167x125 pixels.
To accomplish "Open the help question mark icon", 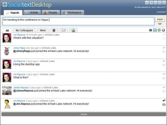I will (151, 3).
